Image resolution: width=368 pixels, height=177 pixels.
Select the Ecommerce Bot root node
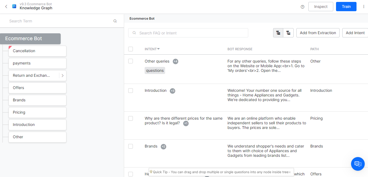[30, 39]
